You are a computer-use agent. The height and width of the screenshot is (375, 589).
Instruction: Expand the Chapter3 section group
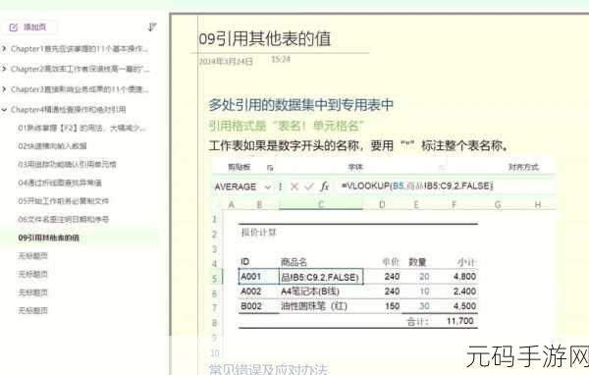tap(4, 89)
